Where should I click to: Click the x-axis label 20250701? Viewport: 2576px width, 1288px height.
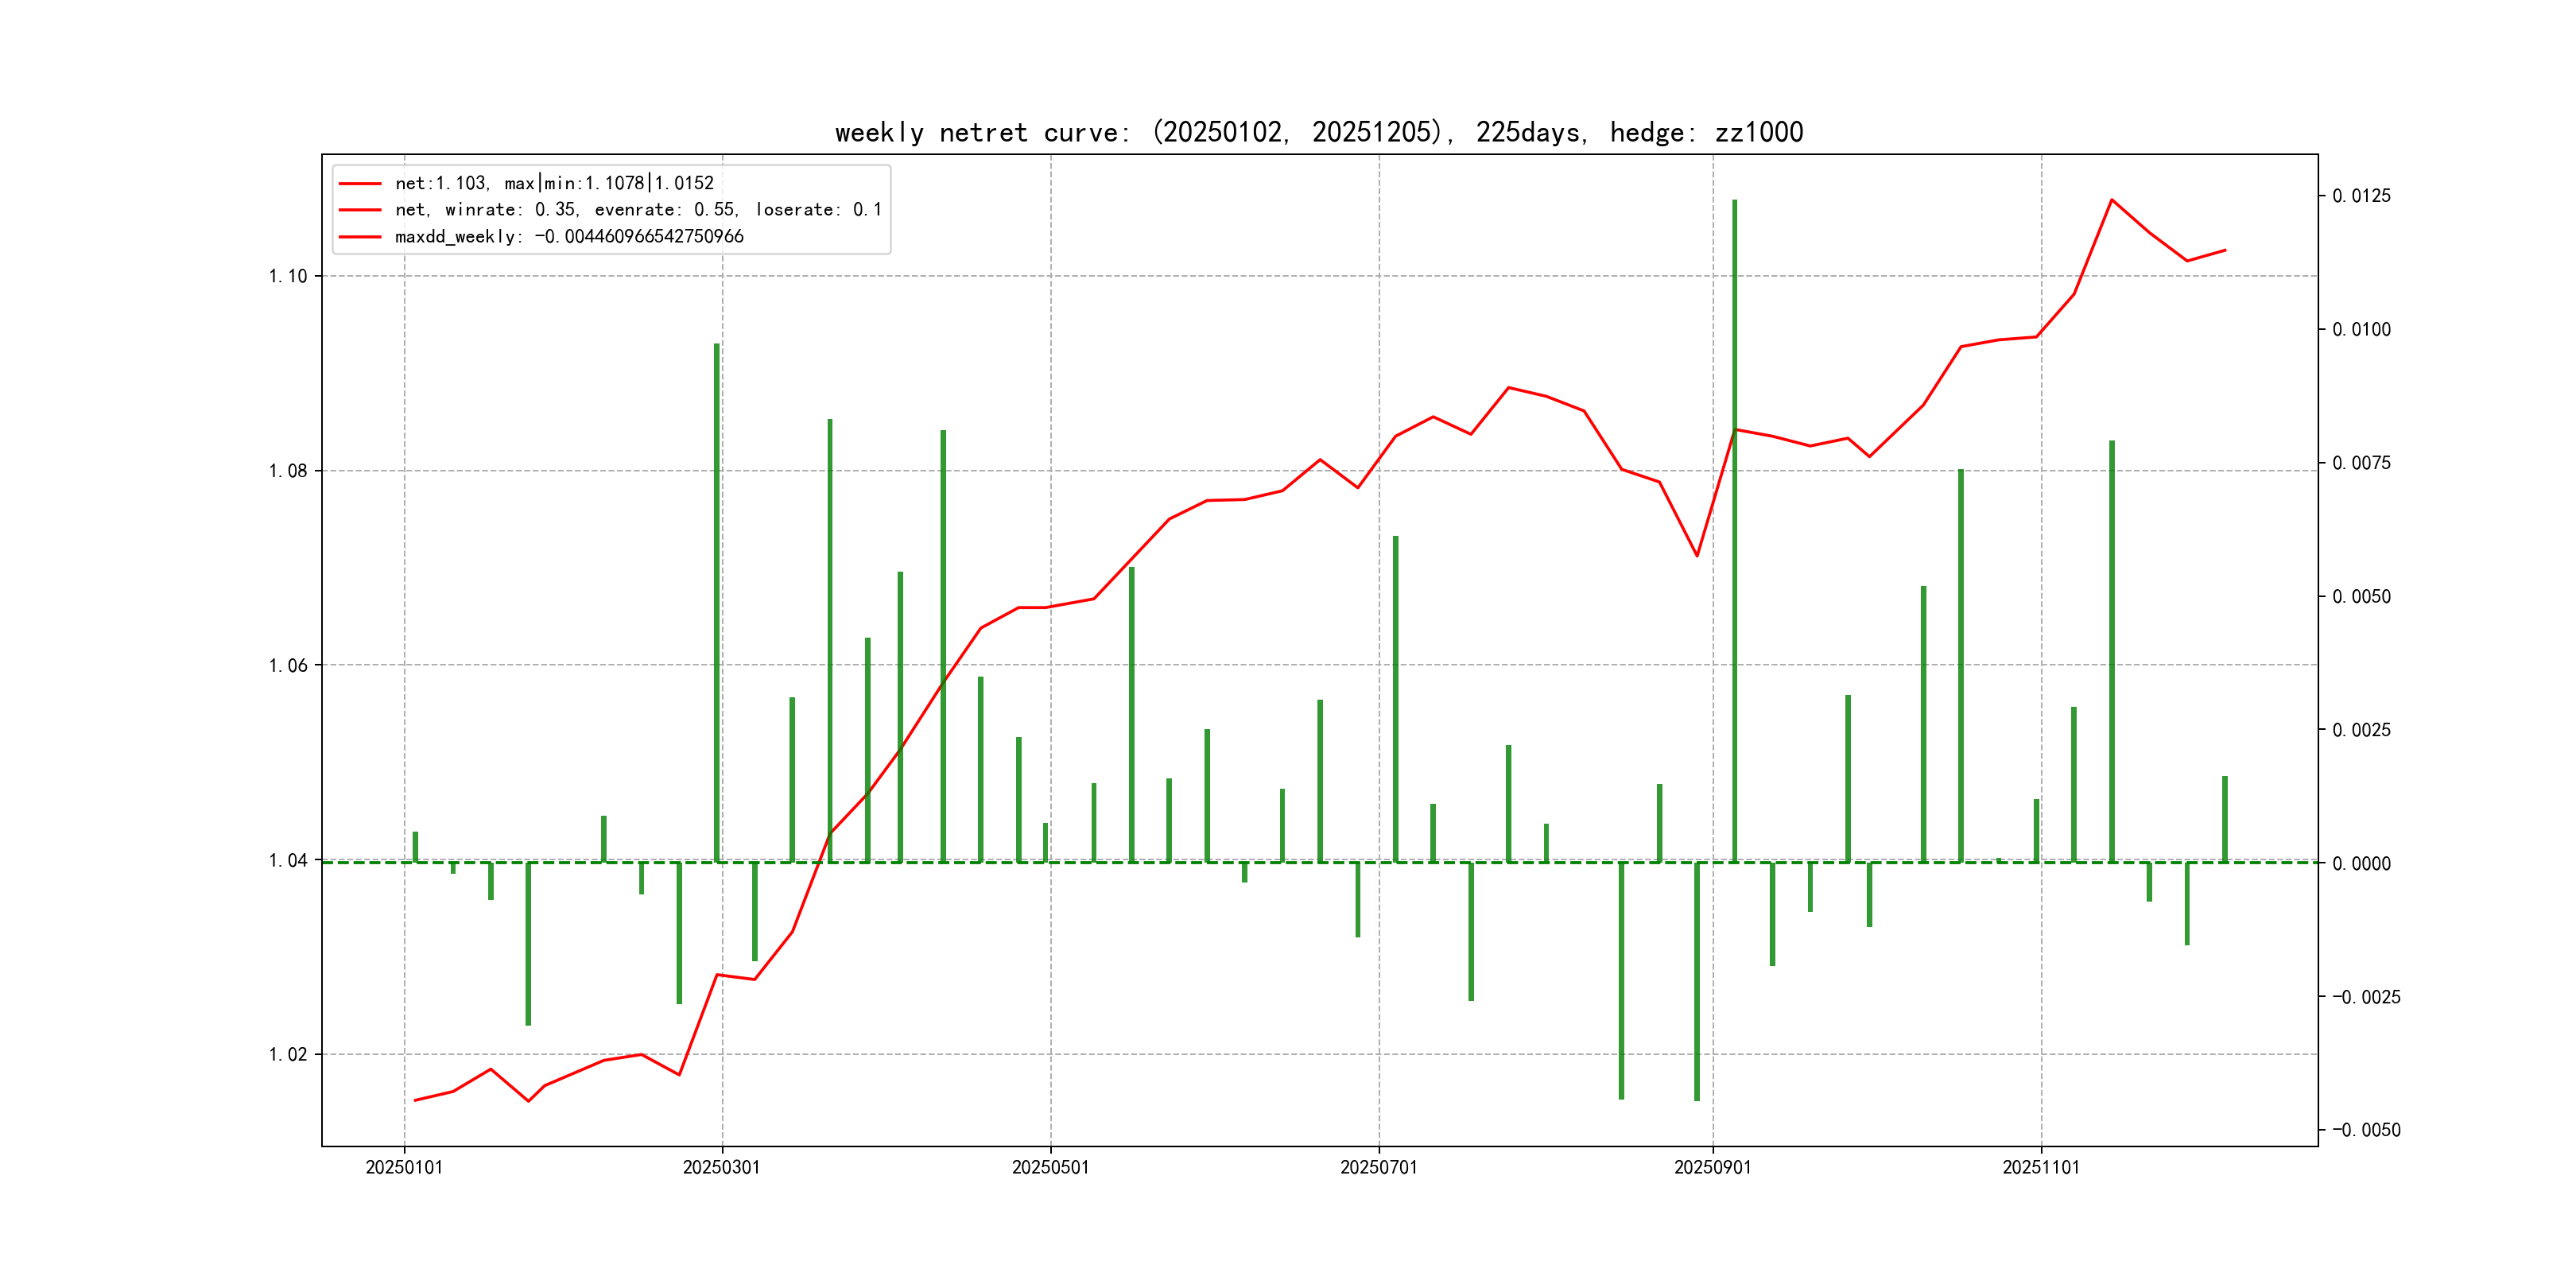(x=1378, y=1167)
